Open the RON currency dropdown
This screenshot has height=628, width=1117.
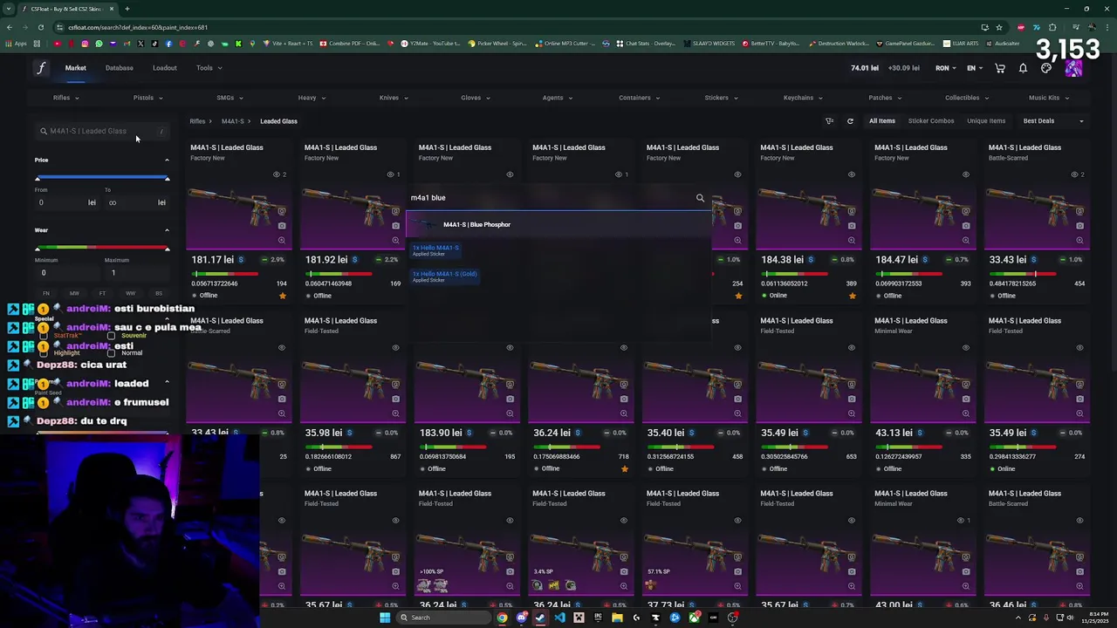(x=945, y=68)
